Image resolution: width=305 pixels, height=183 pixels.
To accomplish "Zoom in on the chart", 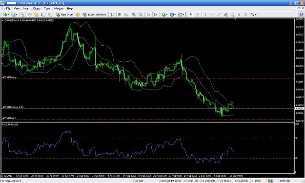I will [x=134, y=15].
